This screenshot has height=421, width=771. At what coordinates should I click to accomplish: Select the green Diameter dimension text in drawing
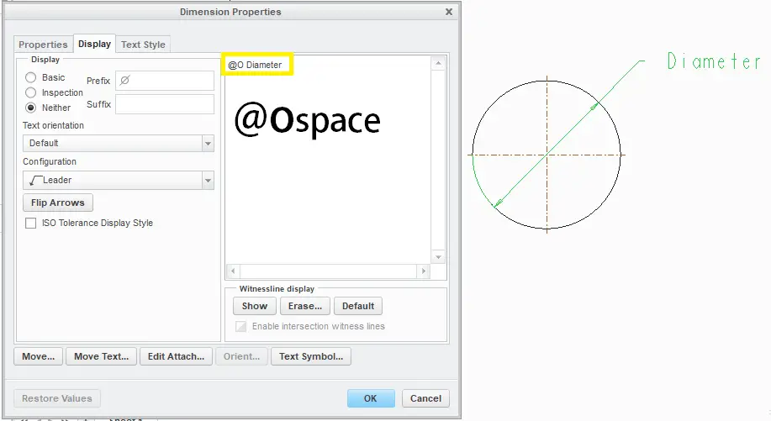pyautogui.click(x=714, y=61)
